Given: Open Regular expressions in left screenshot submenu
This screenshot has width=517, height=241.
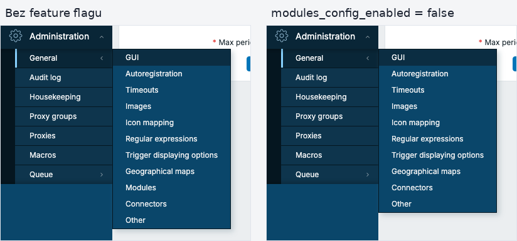Looking at the screenshot, I should 171,139.
